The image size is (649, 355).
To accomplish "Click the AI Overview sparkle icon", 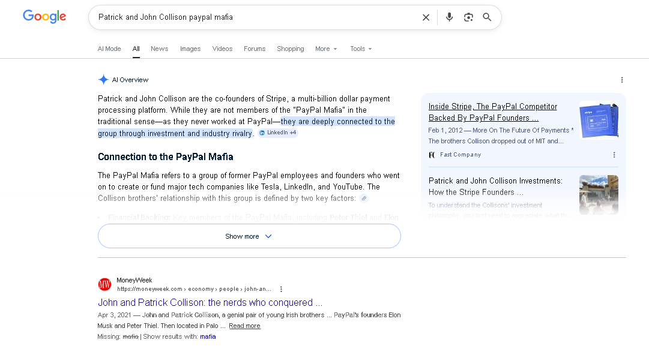I will pos(103,80).
